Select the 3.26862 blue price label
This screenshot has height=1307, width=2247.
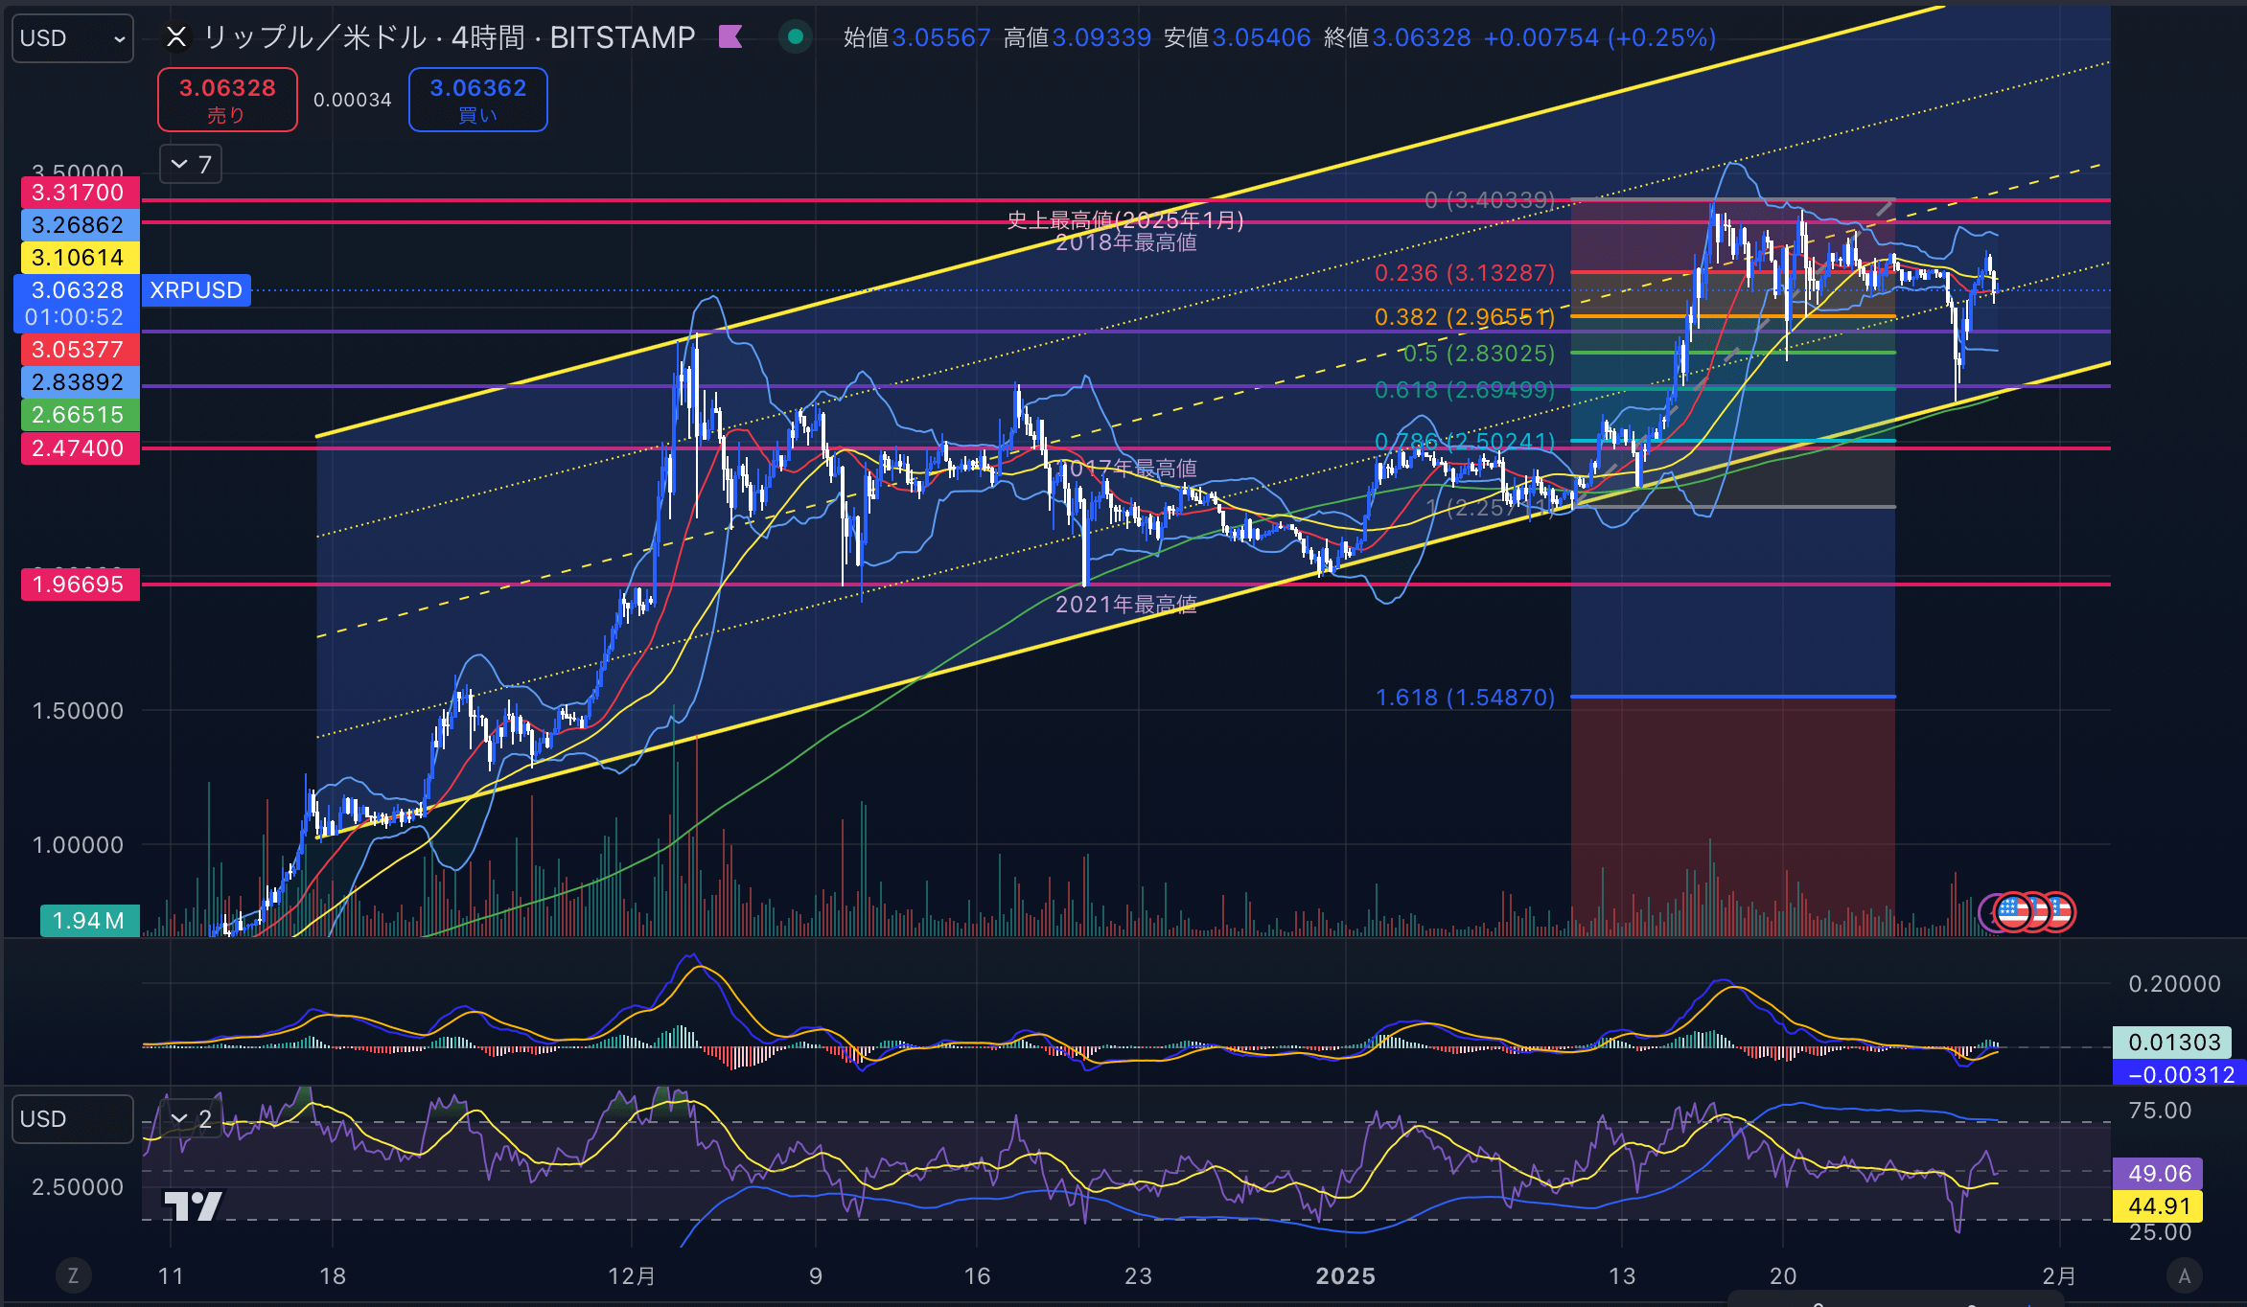tap(81, 225)
